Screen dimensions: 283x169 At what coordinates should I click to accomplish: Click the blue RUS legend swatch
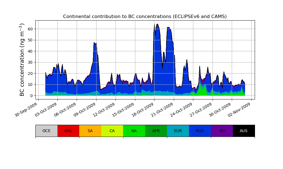(x=200, y=131)
